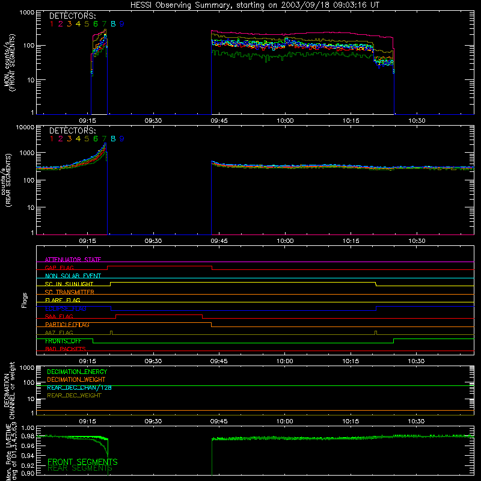Click 09:45 tick under the Flags plot
The width and height of the screenshot is (481, 481).
[219, 361]
